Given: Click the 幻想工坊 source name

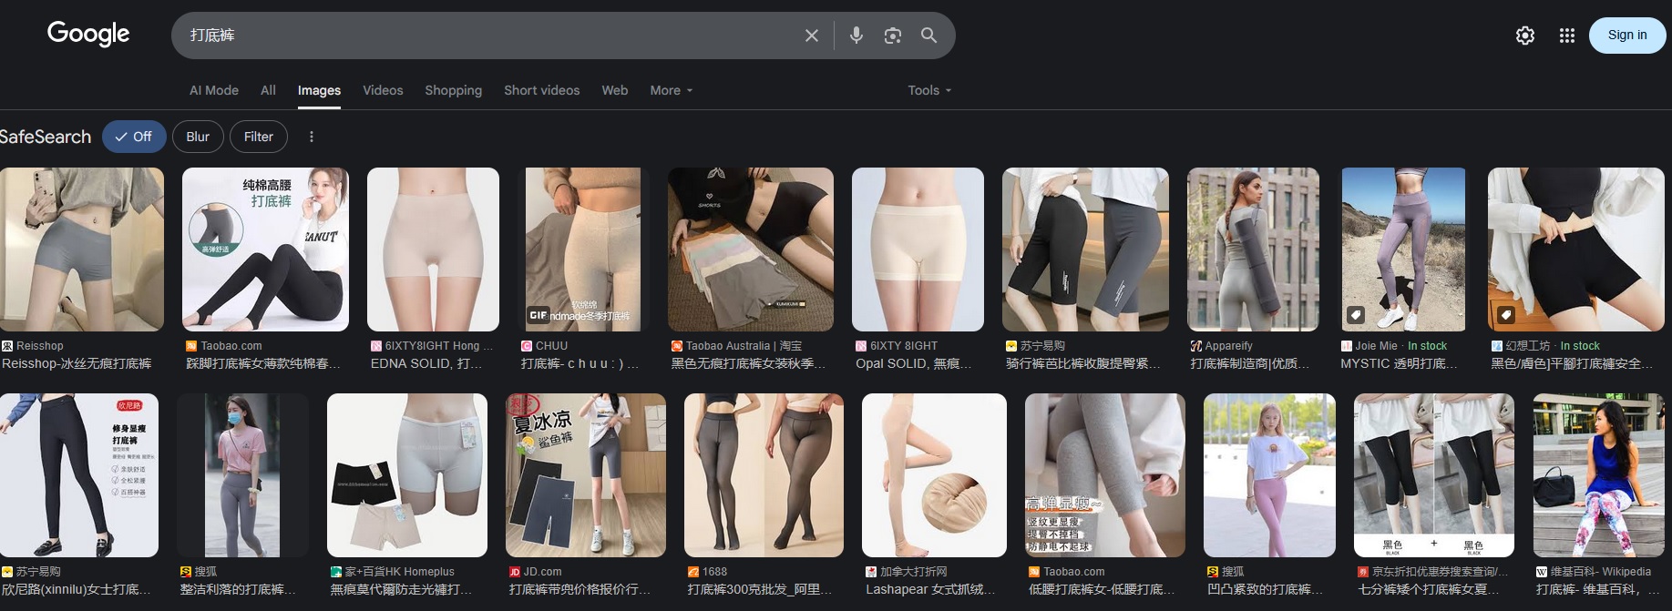Looking at the screenshot, I should [x=1527, y=346].
